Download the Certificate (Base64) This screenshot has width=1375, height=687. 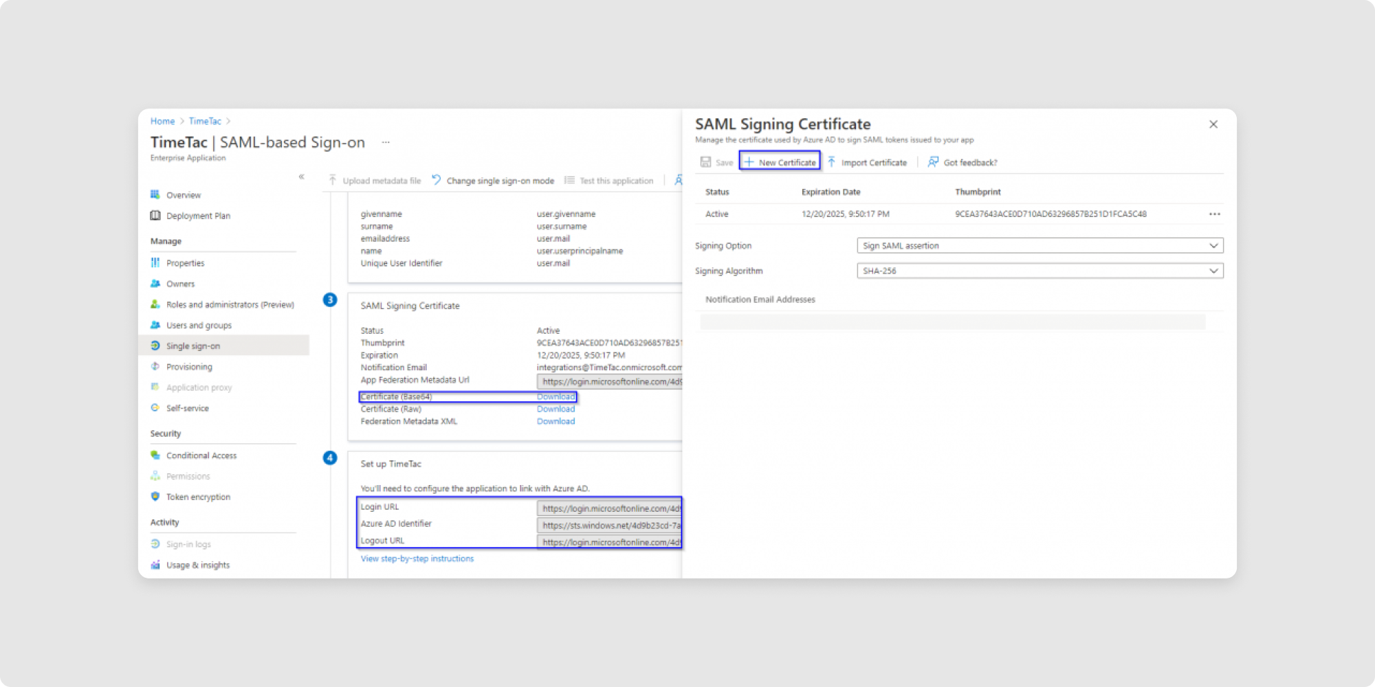point(555,397)
